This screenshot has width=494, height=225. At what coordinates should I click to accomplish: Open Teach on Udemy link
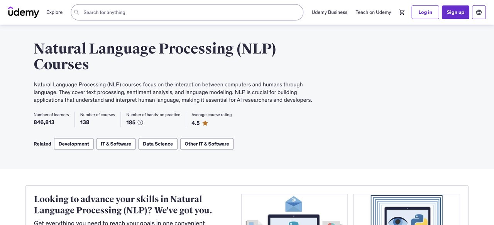click(373, 12)
